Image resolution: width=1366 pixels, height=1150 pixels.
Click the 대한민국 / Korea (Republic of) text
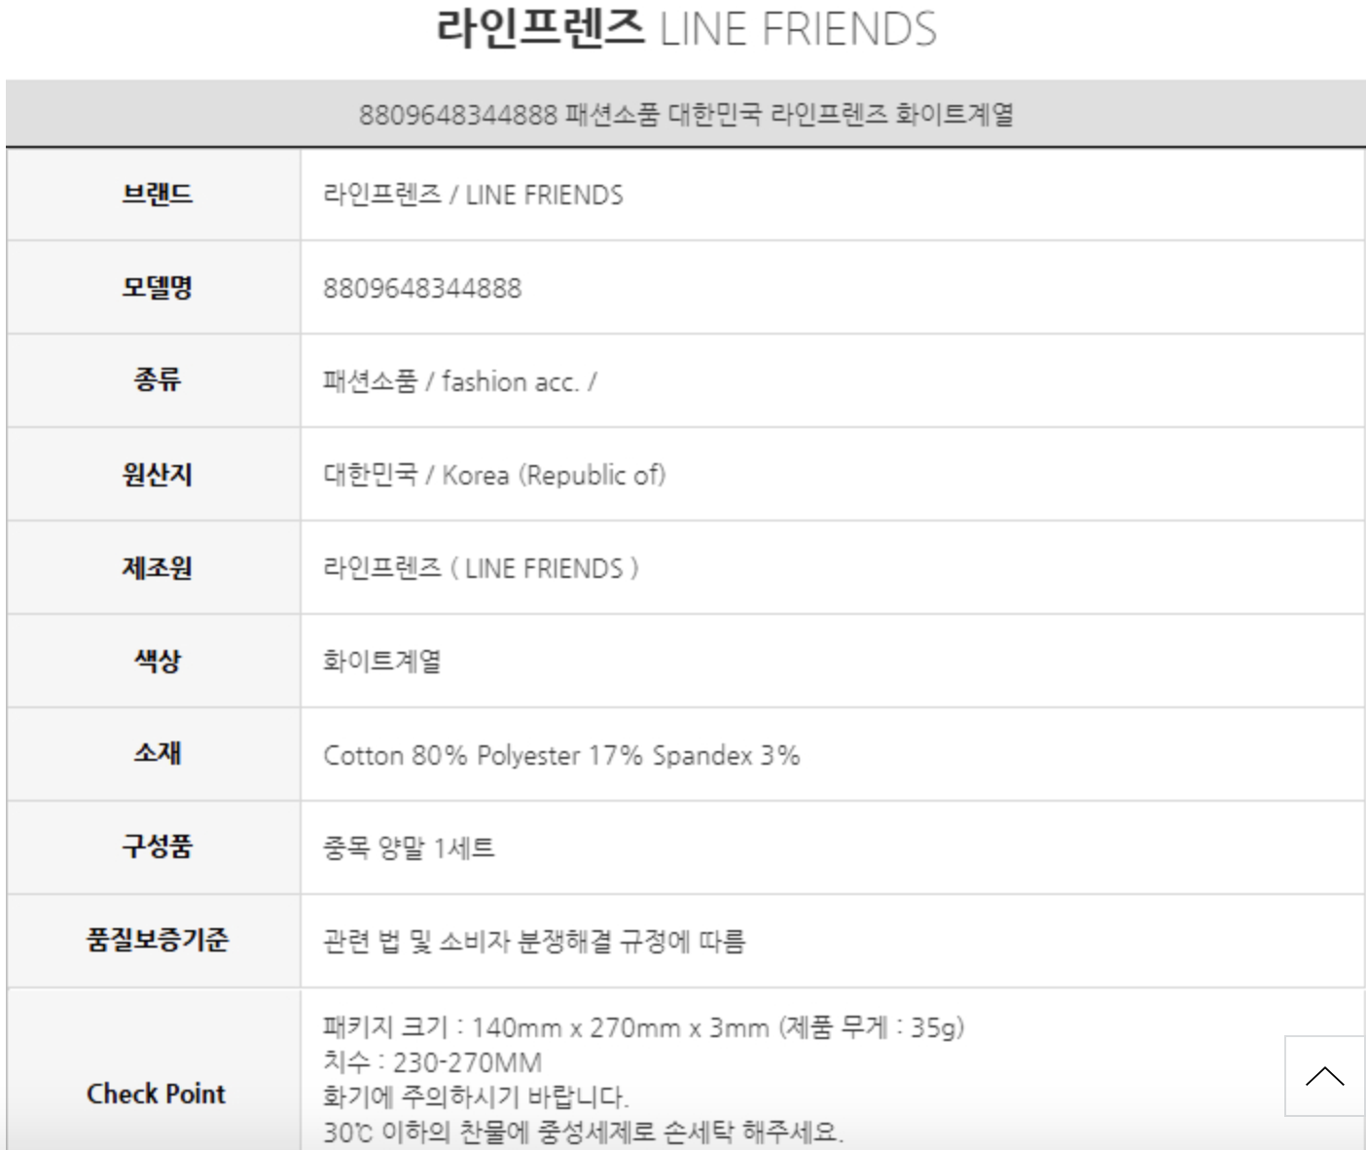tap(494, 475)
